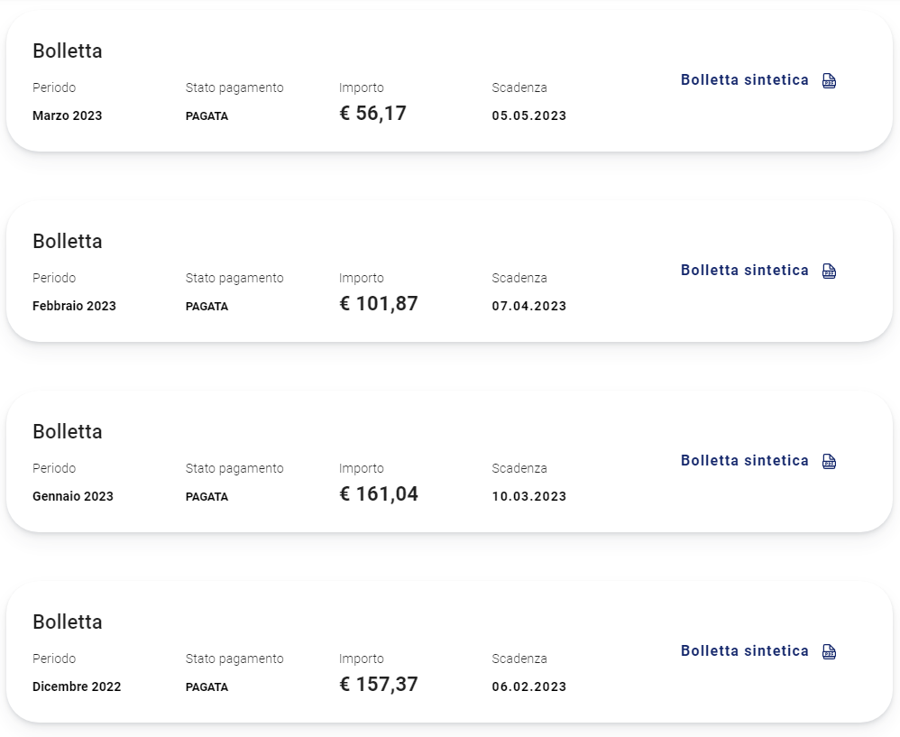
Task: Click the Dicembre 2022 period text
Action: click(x=77, y=686)
